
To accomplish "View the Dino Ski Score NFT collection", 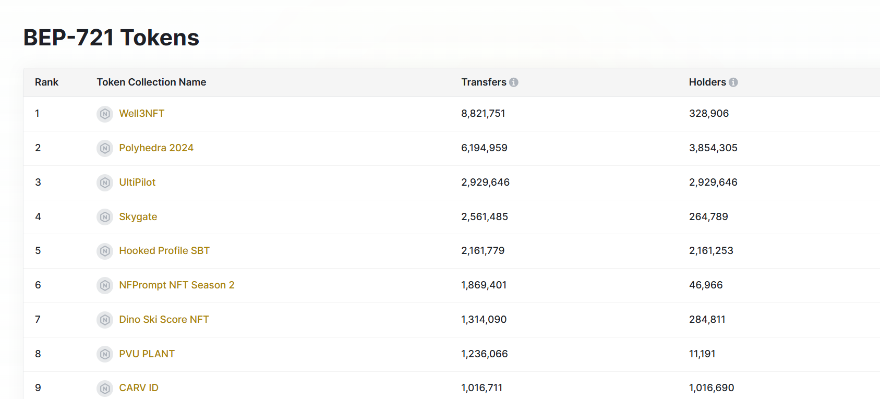I will [164, 320].
